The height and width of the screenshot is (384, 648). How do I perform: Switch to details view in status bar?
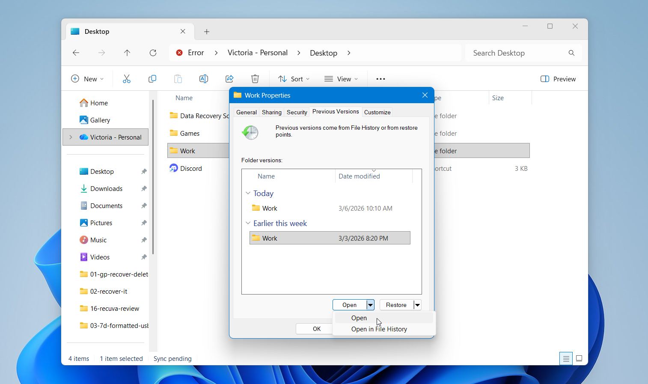click(x=566, y=358)
